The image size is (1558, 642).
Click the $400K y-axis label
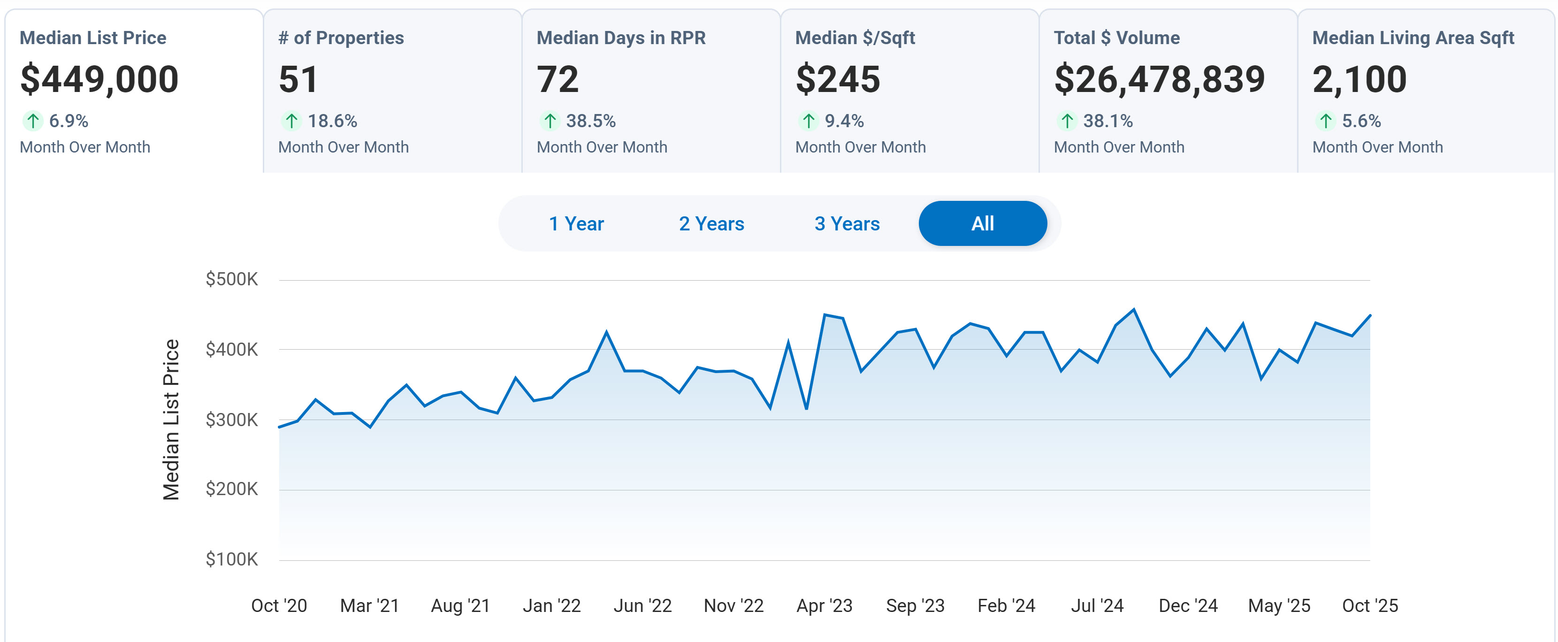(232, 349)
